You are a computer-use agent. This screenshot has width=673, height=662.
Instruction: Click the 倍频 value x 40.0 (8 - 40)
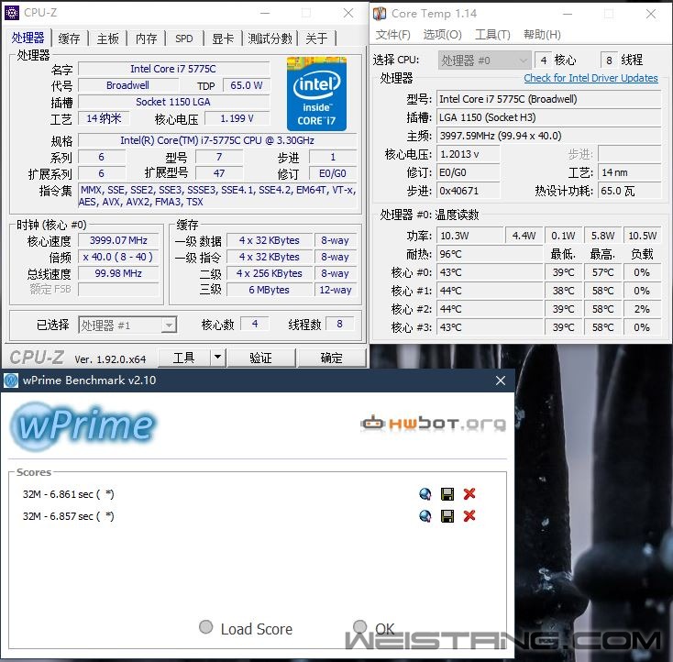tap(118, 257)
